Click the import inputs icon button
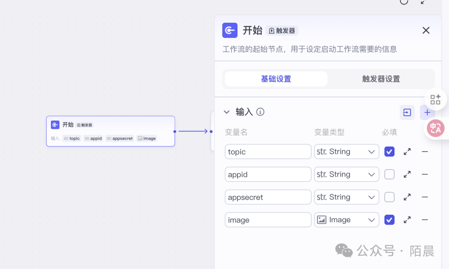This screenshot has height=269, width=449. click(x=407, y=112)
